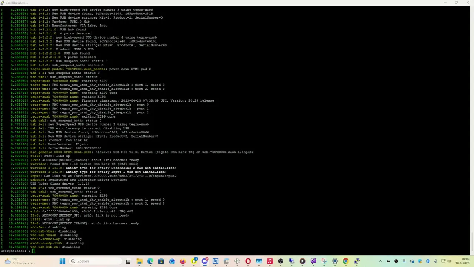
Task: Open the clock showing 04:09
Action: pos(462,261)
